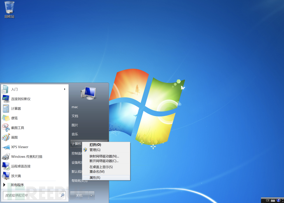284x203 pixels.
Task: Click the CH language indicator
Action: (268, 200)
